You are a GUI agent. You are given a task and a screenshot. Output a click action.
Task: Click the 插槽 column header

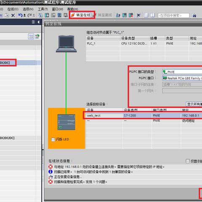[x=157, y=38]
